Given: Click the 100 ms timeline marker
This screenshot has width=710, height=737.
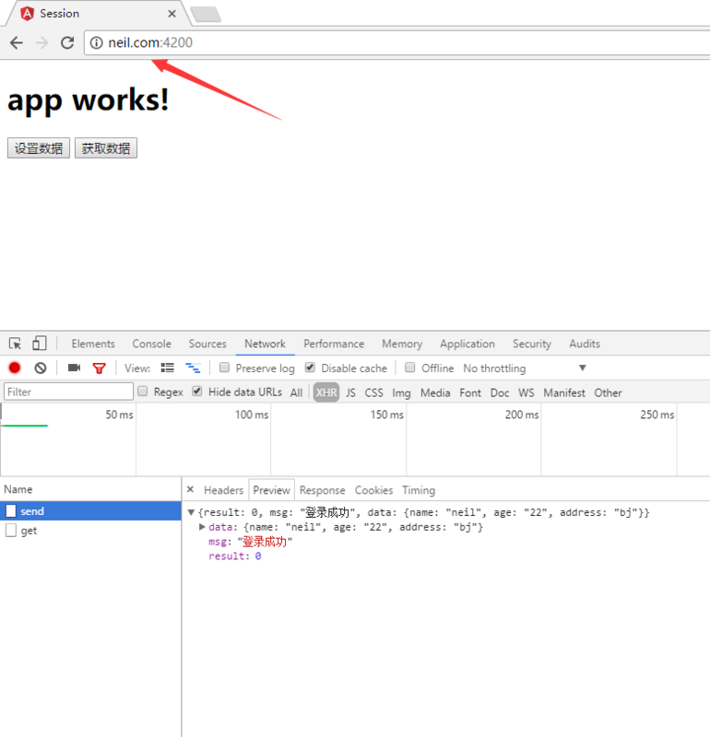Looking at the screenshot, I should coord(252,415).
